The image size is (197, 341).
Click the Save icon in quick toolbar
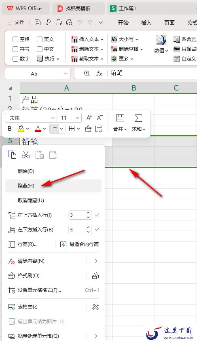[38, 22]
